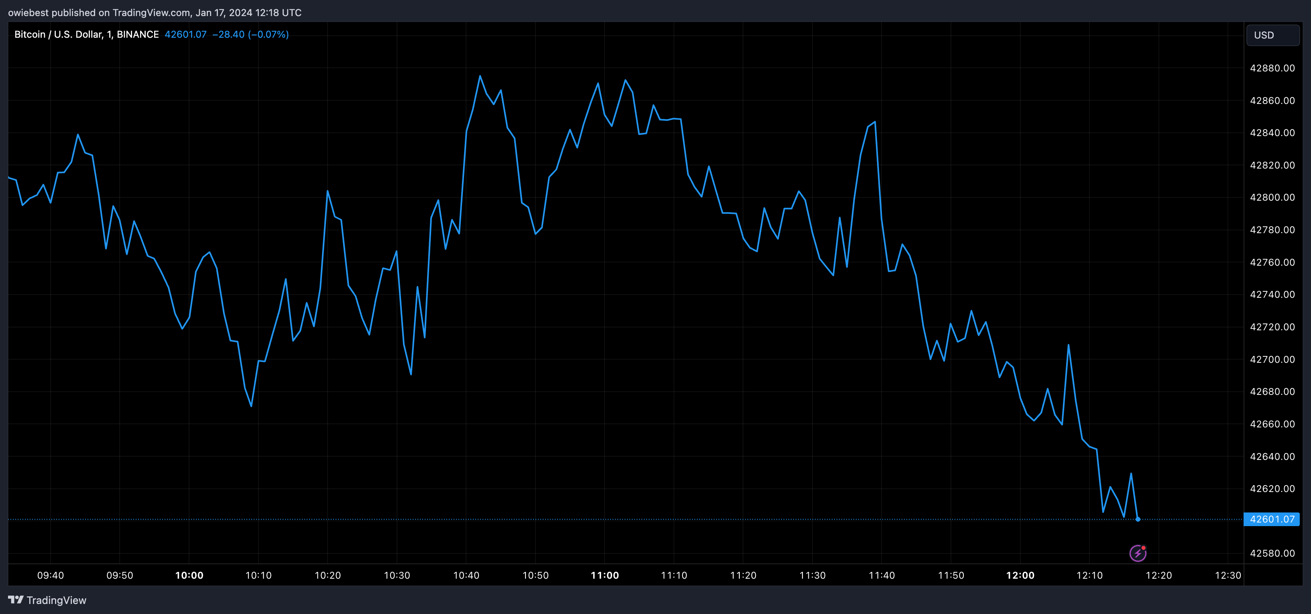Click the 09:50 time axis label

click(x=120, y=575)
